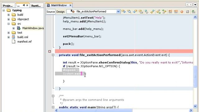
Task: Click the line 'pack();' in the code
Action: coord(68,44)
